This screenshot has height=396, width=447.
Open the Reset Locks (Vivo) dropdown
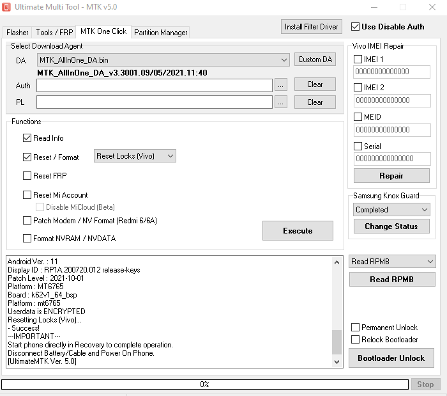coord(135,156)
